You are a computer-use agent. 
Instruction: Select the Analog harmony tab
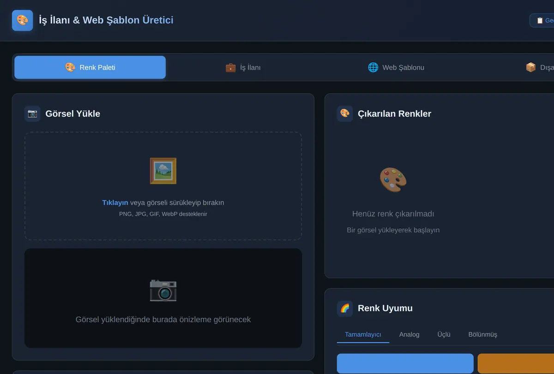(409, 334)
